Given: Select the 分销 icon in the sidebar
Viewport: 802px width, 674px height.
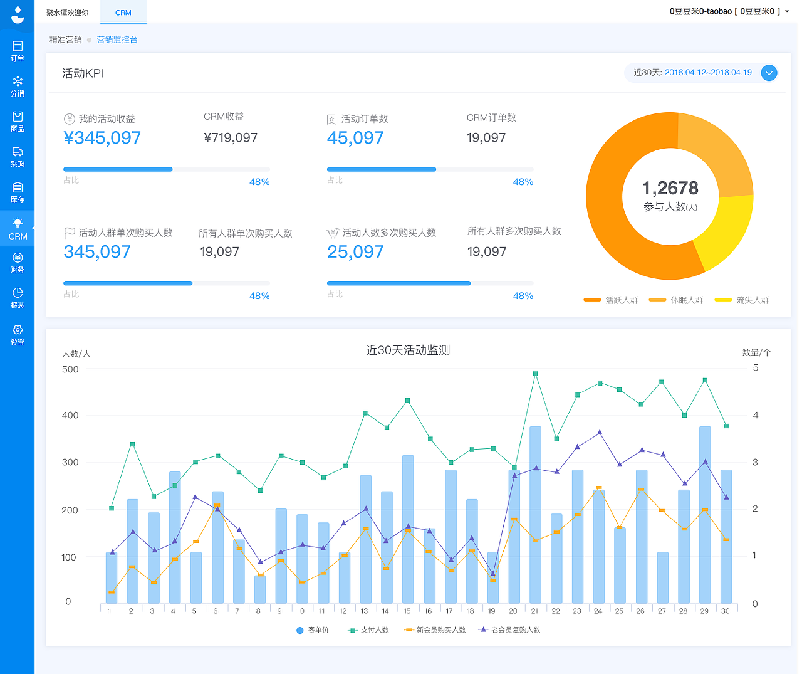Looking at the screenshot, I should [17, 85].
